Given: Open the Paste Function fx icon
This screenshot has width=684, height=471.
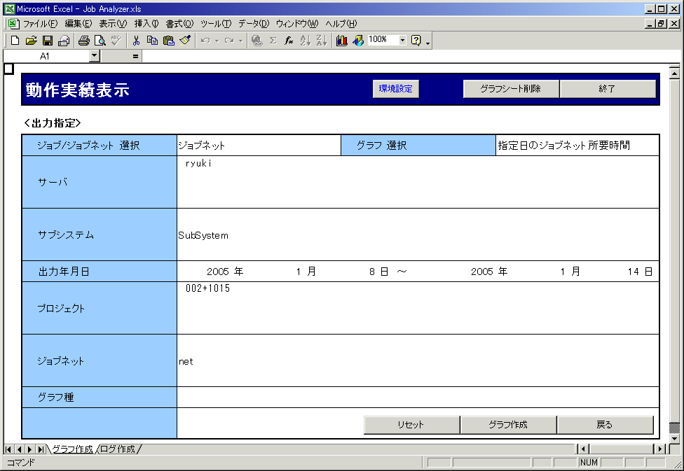Looking at the screenshot, I should [x=289, y=41].
